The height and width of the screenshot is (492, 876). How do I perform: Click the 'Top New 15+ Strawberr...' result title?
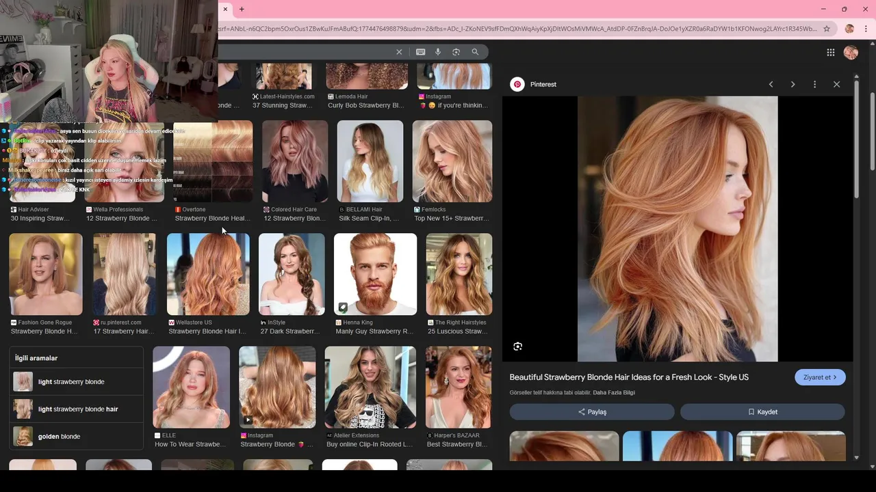pos(452,219)
